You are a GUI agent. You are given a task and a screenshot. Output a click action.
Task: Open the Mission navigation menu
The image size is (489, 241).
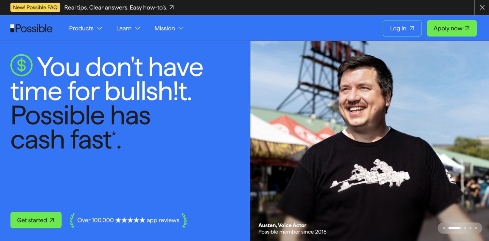[x=169, y=28]
